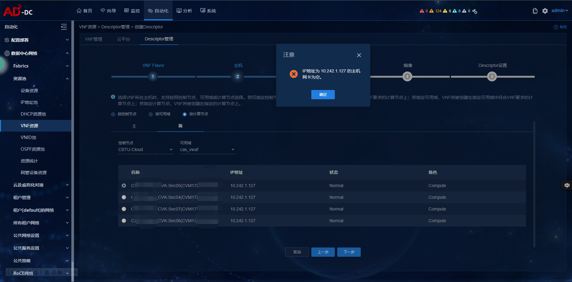This screenshot has height=282, width=572.
Task: Expand the 配置部署 menu section
Action: tap(67, 40)
